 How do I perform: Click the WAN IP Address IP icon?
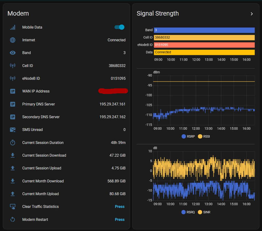pyautogui.click(x=13, y=91)
